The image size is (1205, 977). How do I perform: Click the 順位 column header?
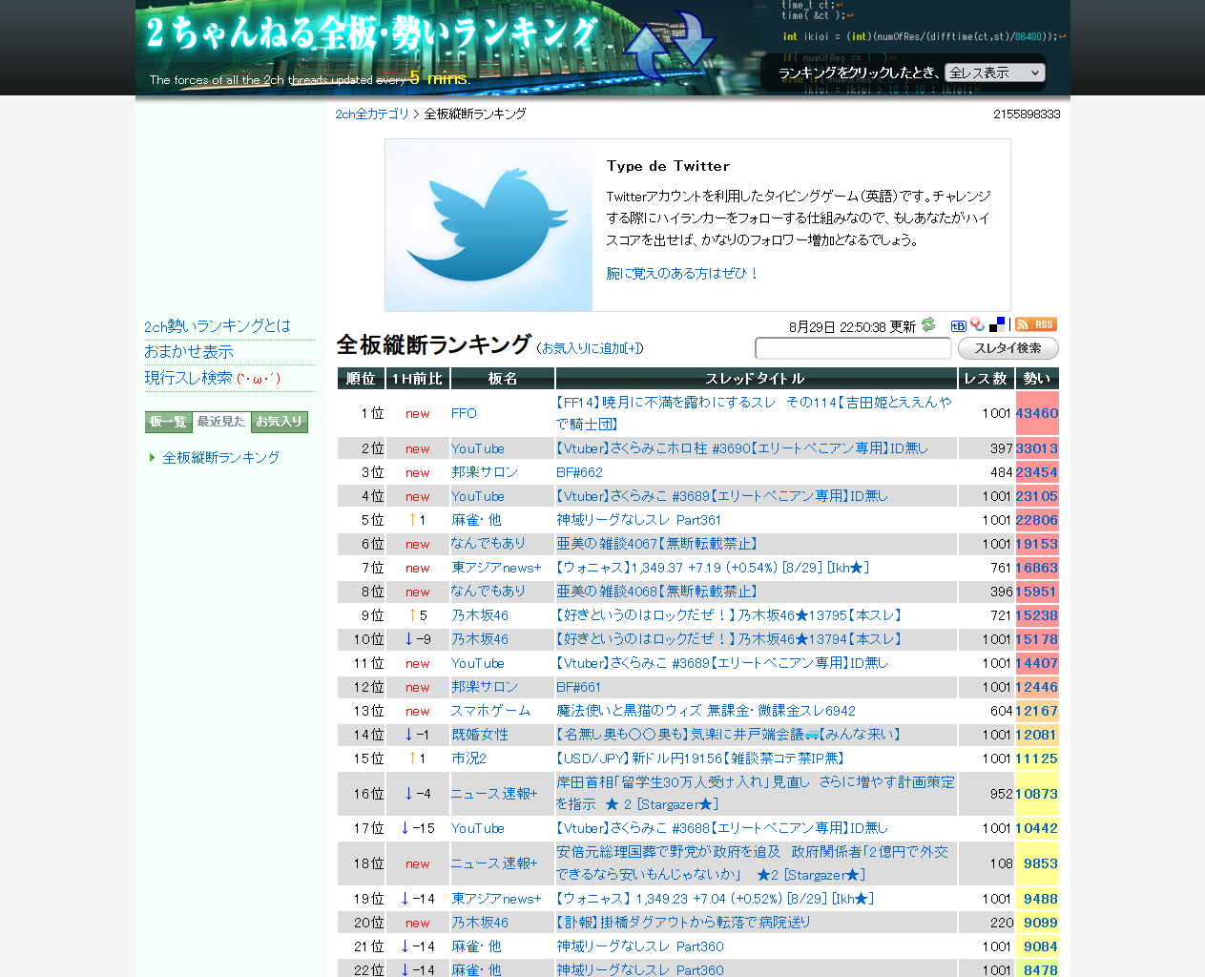tap(361, 379)
